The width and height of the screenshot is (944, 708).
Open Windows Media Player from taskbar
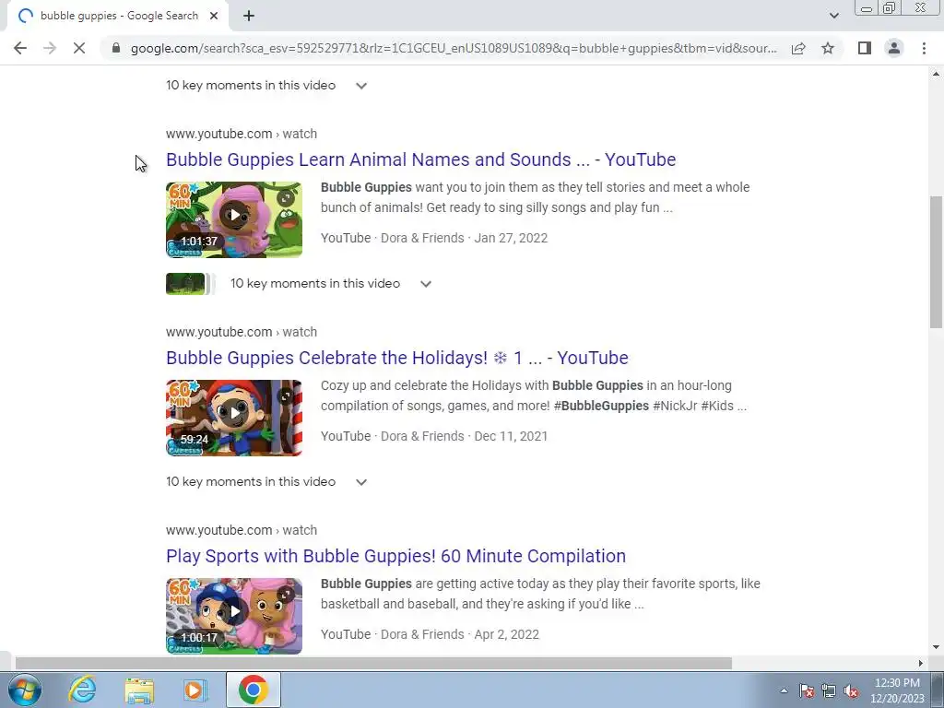tap(194, 690)
